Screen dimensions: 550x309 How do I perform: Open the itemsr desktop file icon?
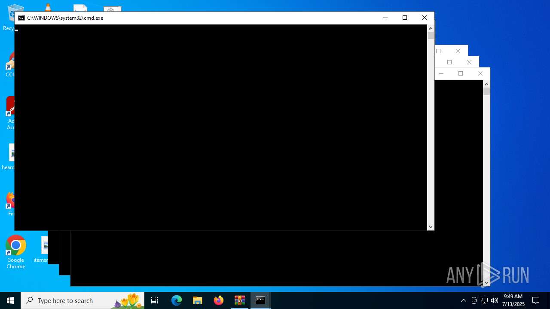[x=42, y=249]
